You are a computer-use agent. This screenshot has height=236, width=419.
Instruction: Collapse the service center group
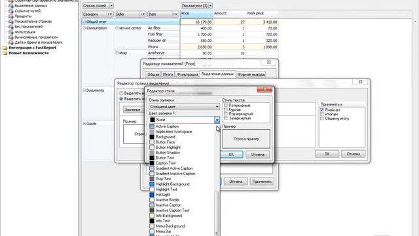(117, 28)
